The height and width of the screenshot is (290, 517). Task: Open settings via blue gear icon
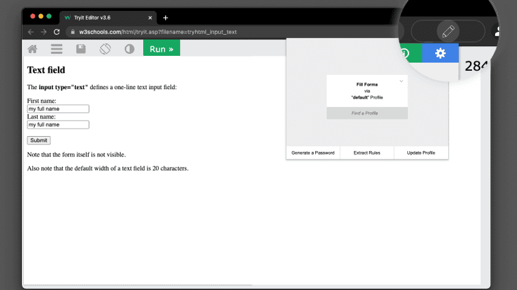(x=440, y=53)
